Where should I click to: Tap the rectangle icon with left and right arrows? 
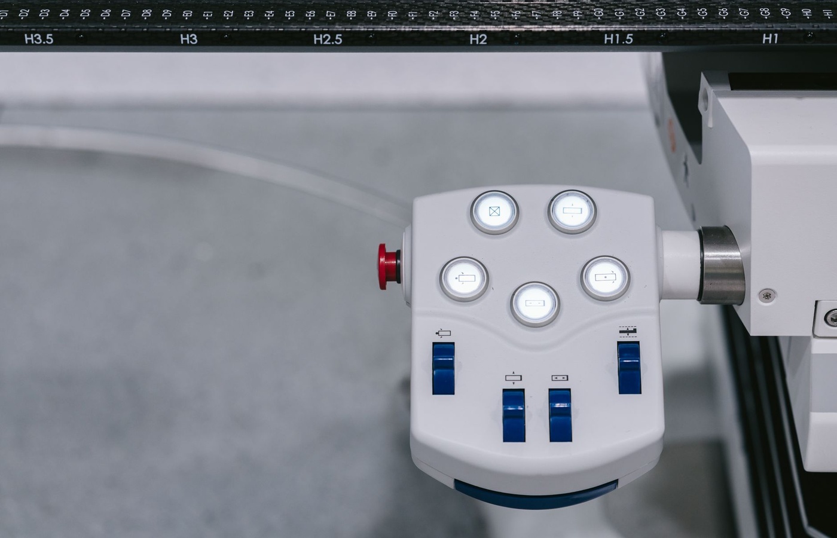tap(560, 378)
